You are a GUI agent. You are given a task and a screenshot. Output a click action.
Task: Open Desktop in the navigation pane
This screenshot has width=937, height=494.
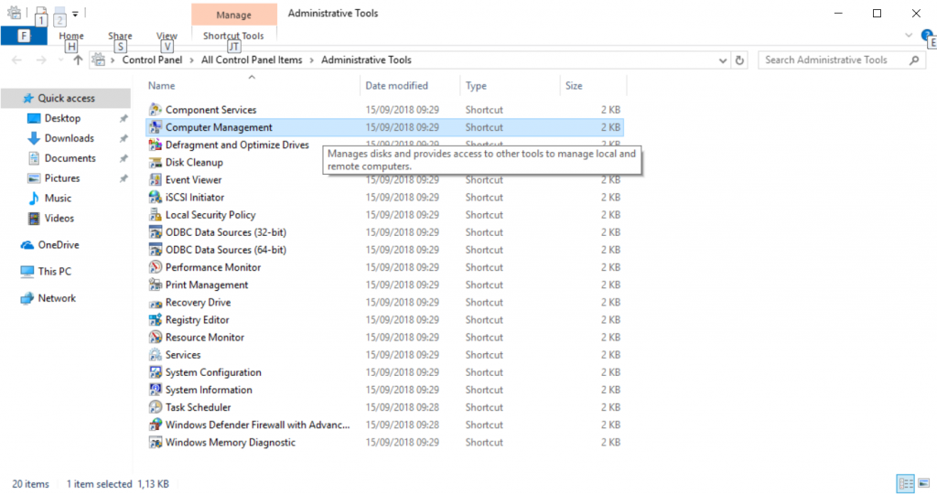click(x=62, y=118)
